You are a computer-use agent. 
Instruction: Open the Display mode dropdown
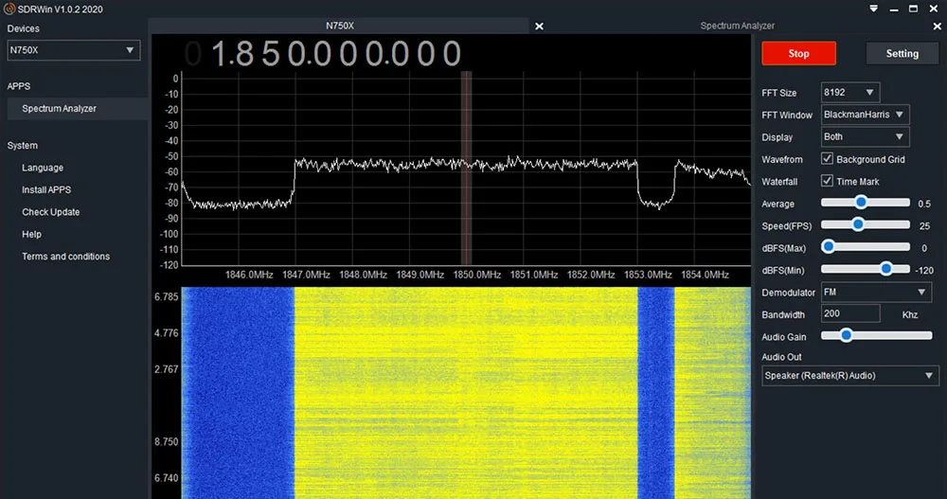[864, 137]
